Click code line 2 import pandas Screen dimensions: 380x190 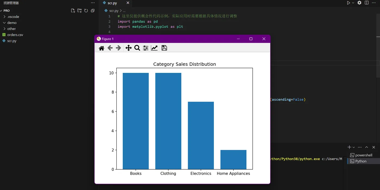click(138, 21)
